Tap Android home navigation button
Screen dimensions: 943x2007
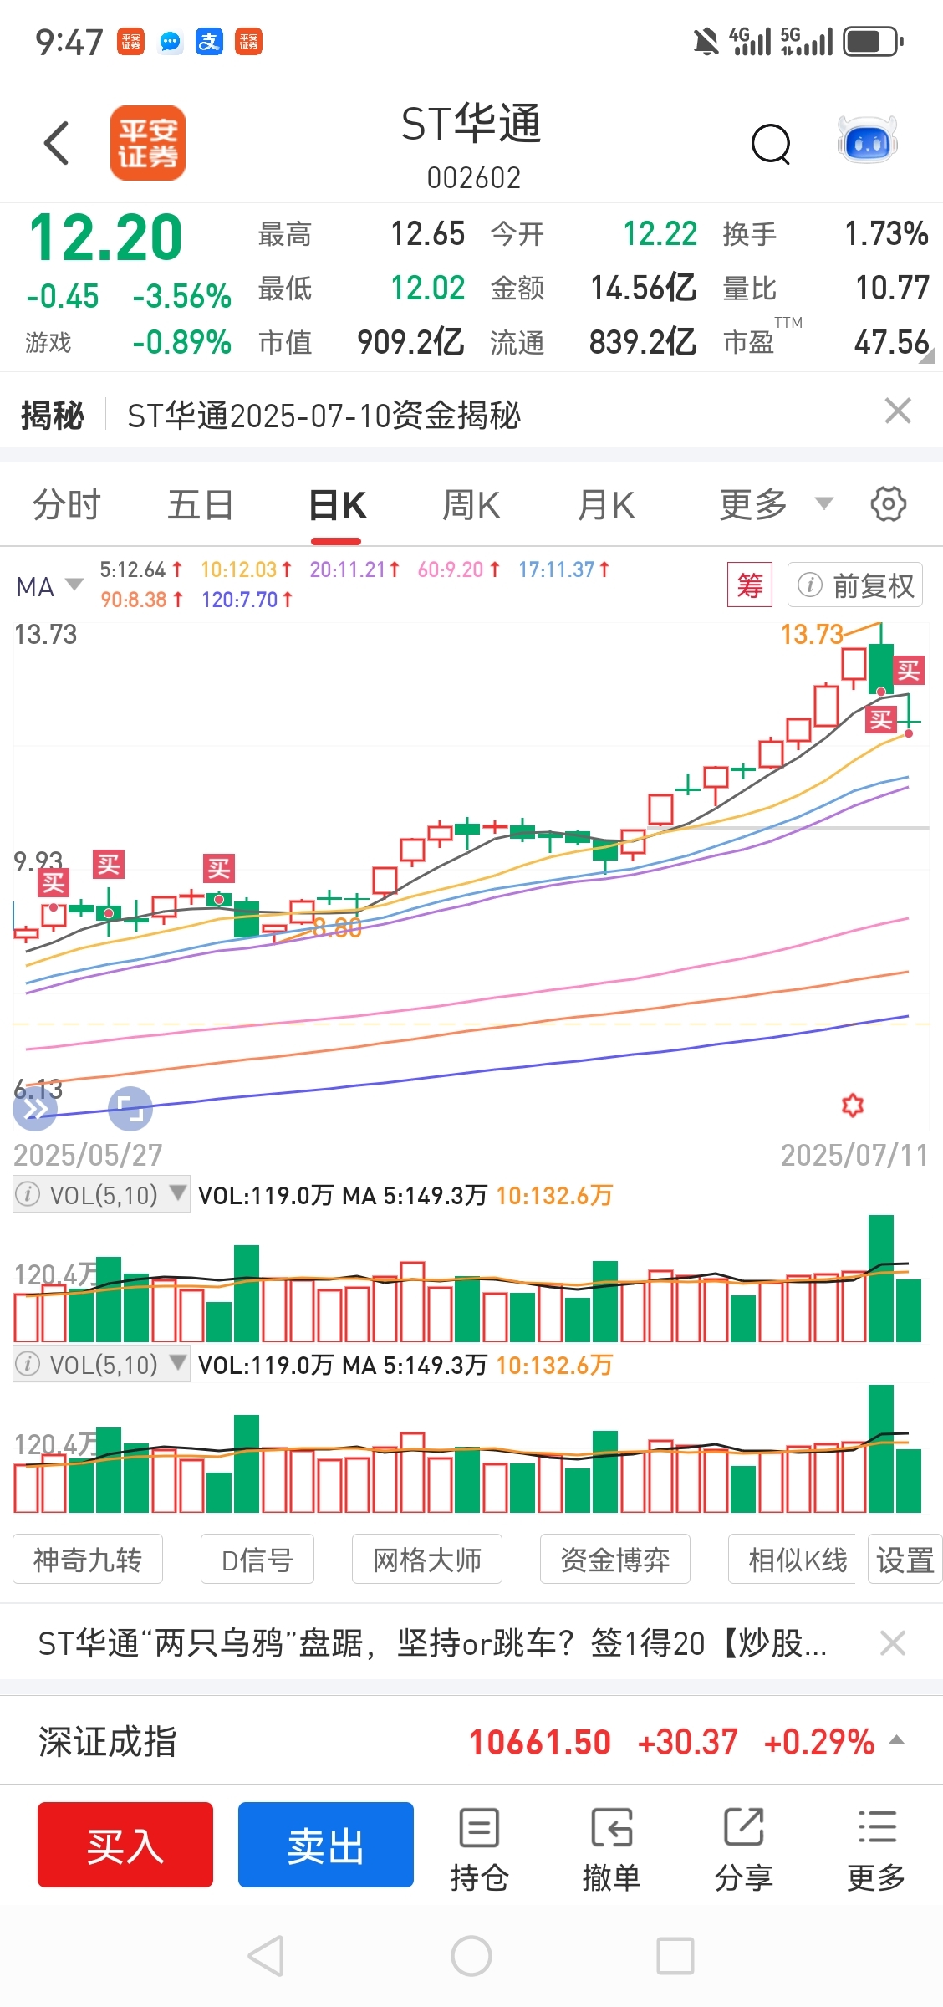(x=471, y=1957)
